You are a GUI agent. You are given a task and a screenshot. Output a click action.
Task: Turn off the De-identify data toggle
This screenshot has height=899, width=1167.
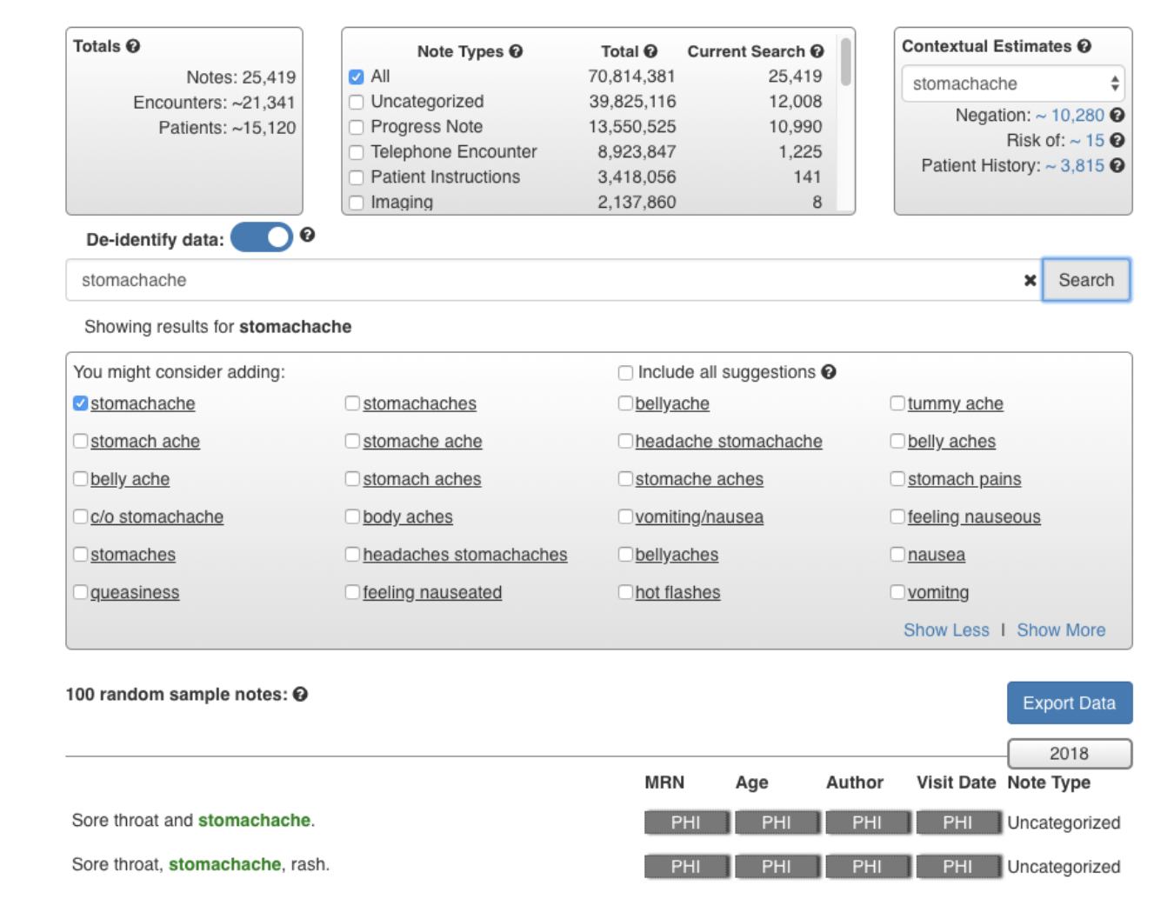(x=262, y=237)
